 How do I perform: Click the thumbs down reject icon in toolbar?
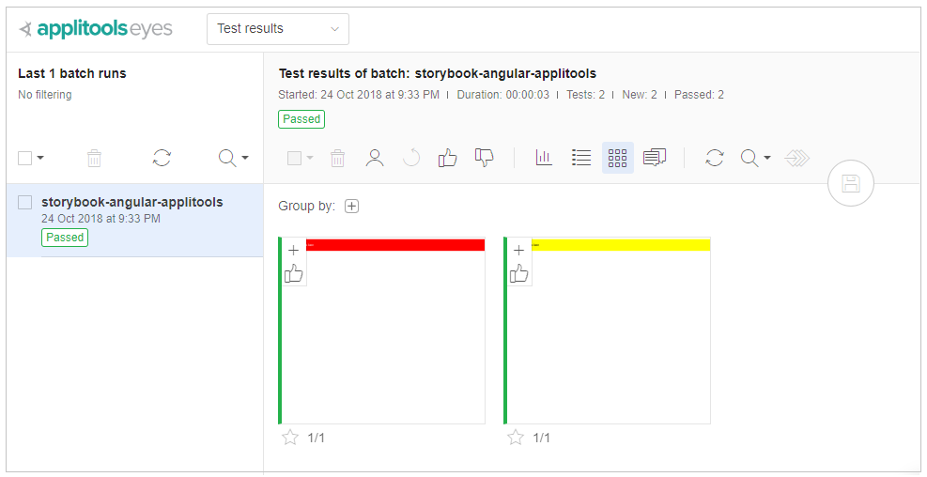[x=485, y=158]
